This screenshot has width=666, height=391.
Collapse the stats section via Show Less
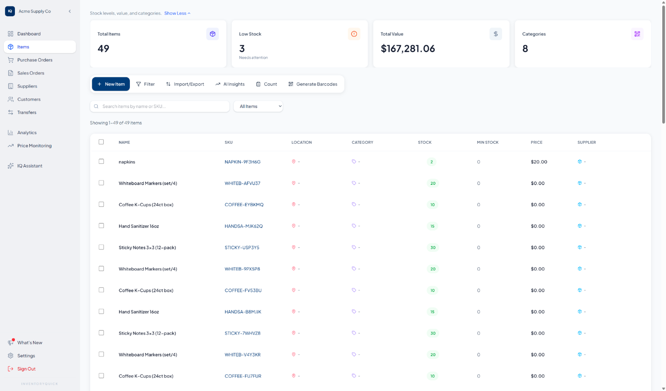coord(177,13)
